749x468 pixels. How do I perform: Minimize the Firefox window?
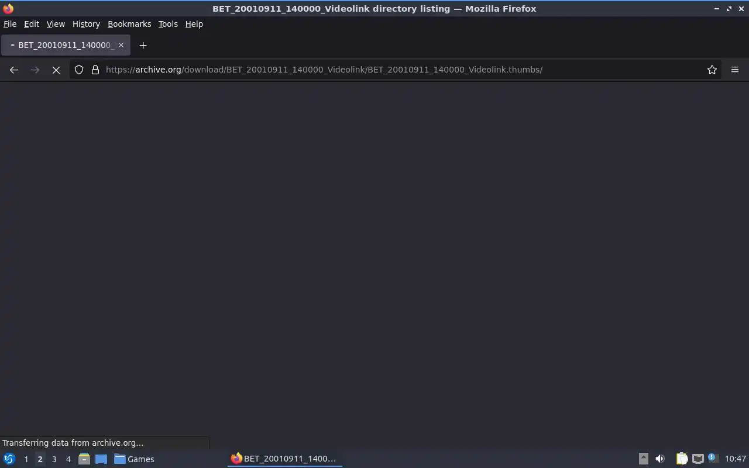click(x=717, y=8)
